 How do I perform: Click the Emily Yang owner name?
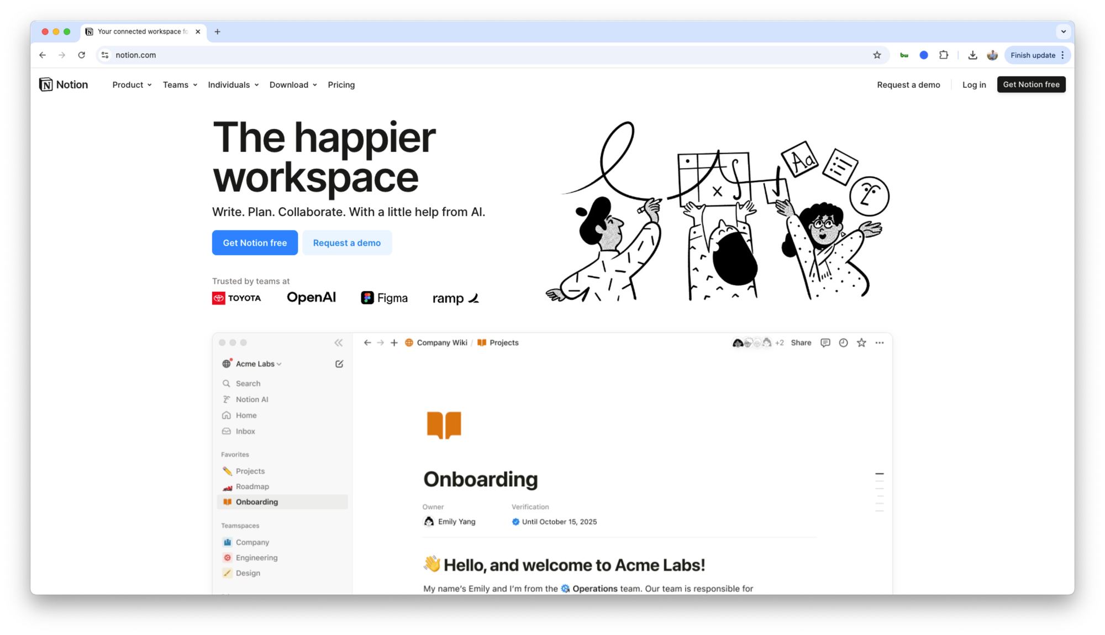456,522
